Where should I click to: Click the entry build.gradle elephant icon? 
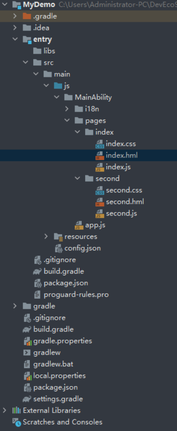click(37, 272)
